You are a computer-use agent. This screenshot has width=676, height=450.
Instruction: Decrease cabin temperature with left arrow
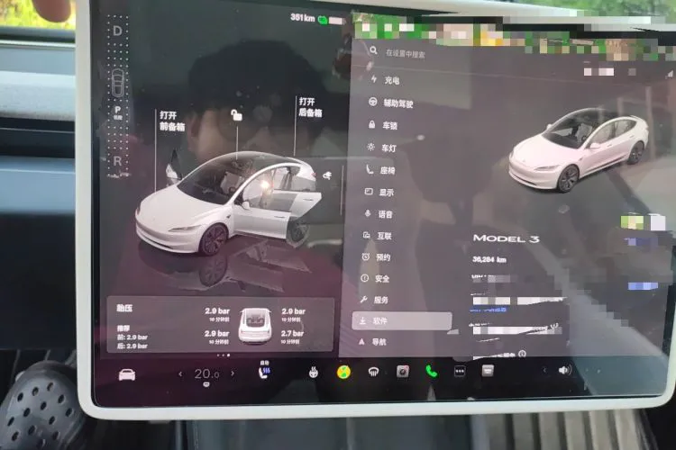180,373
